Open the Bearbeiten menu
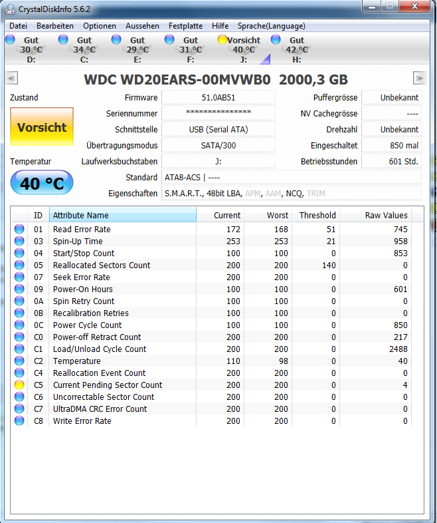The height and width of the screenshot is (523, 437). point(55,26)
